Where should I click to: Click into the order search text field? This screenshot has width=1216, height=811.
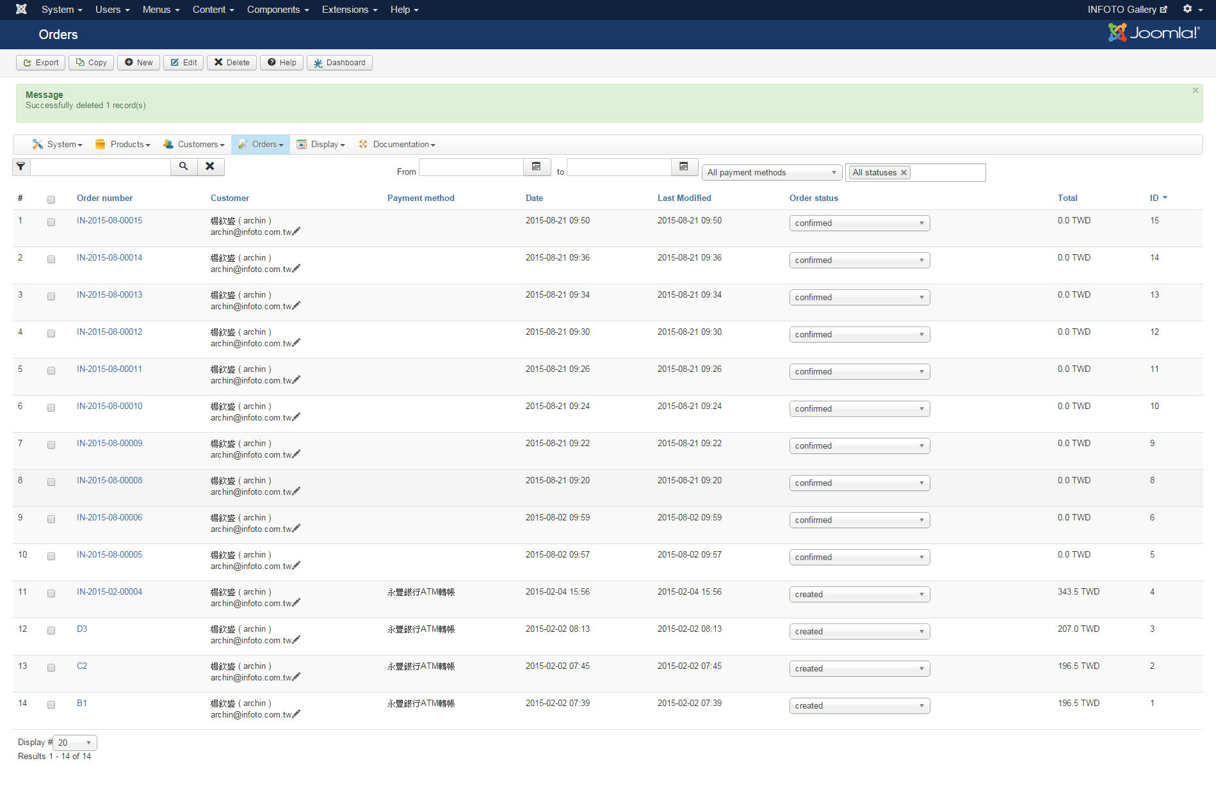coord(101,167)
